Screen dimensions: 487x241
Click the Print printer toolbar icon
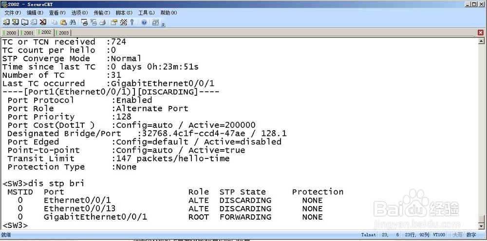click(103, 22)
